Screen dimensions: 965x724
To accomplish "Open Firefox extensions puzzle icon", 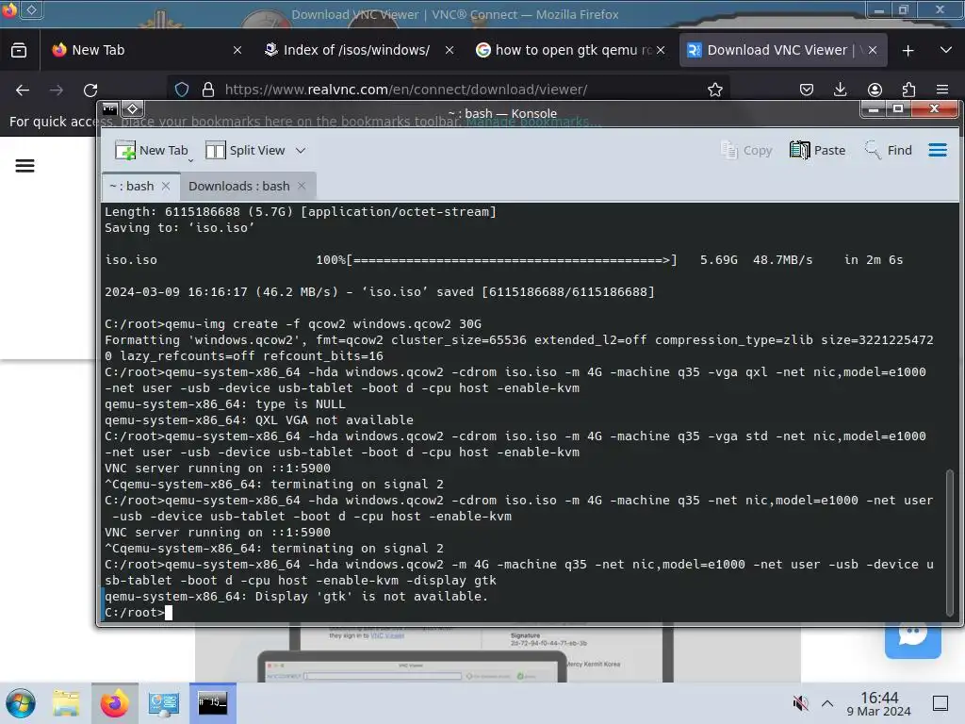I will point(908,90).
